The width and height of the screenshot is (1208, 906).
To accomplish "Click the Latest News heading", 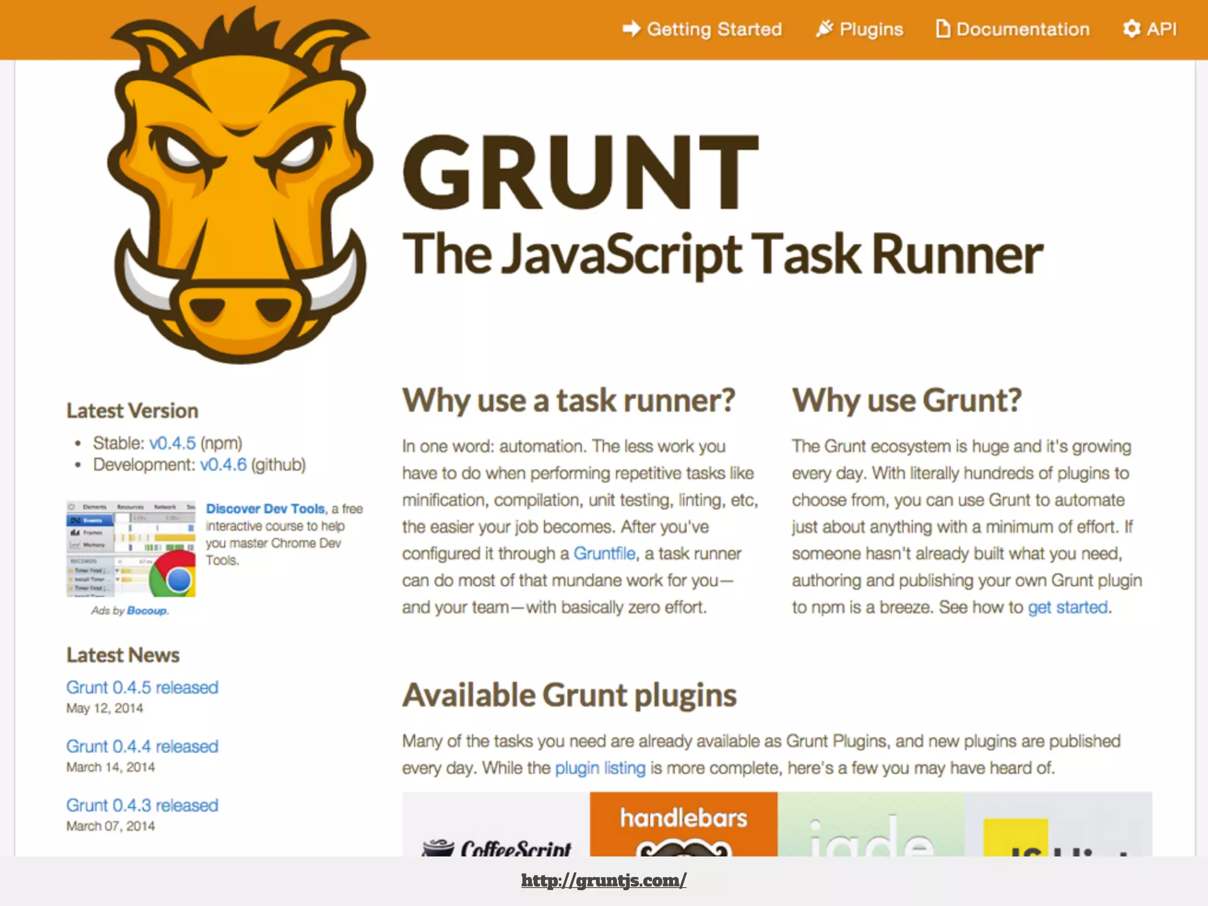I will coord(123,655).
